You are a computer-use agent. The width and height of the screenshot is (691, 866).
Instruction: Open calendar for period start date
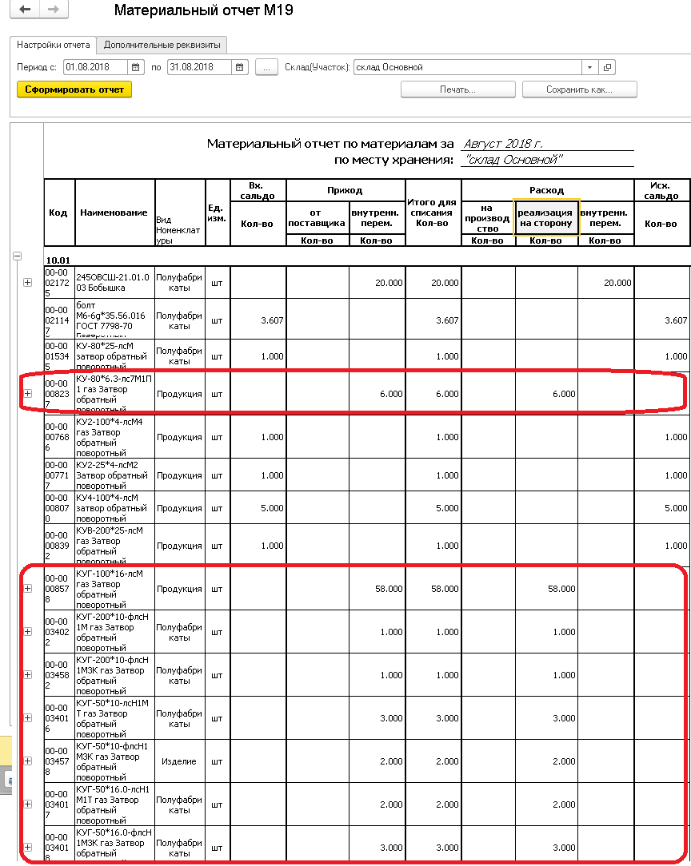point(136,68)
